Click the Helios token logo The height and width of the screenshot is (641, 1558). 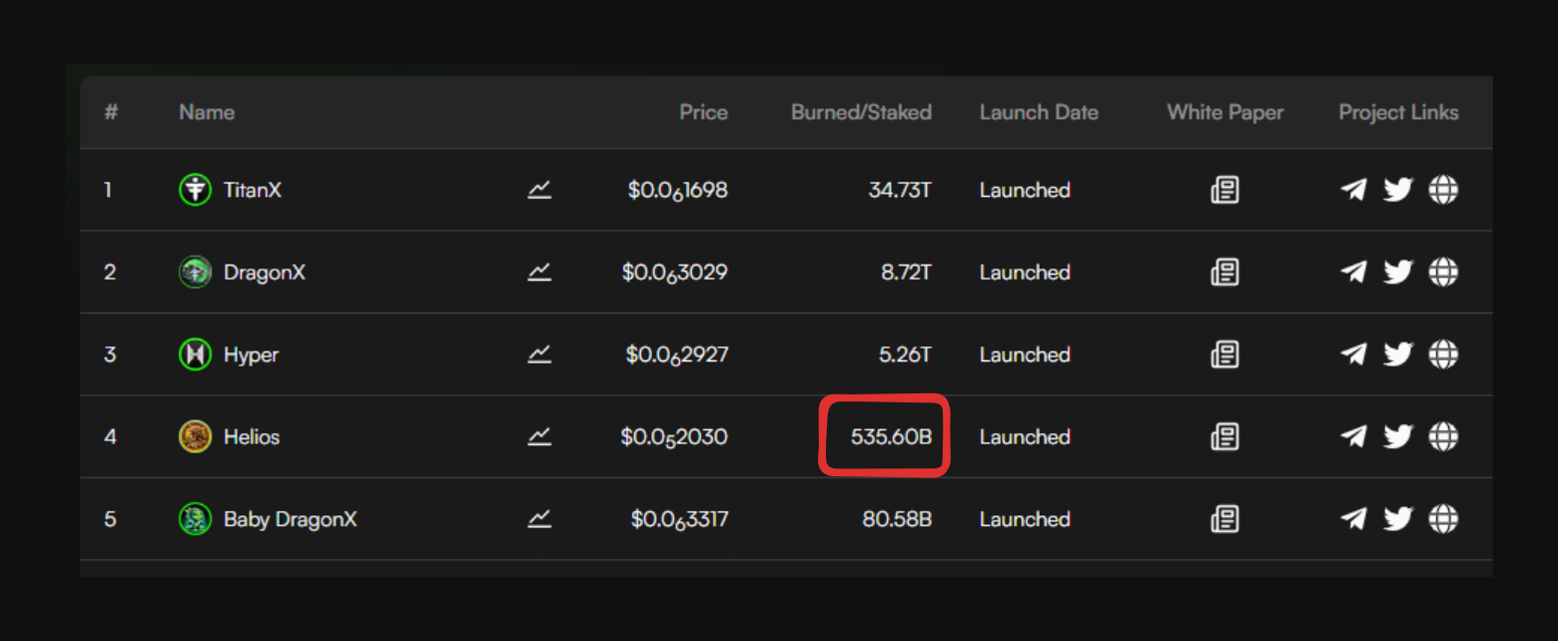click(195, 436)
